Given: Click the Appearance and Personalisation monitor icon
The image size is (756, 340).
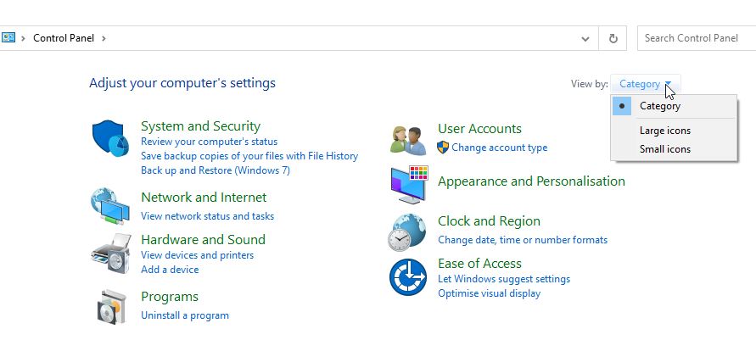Looking at the screenshot, I should 408,183.
